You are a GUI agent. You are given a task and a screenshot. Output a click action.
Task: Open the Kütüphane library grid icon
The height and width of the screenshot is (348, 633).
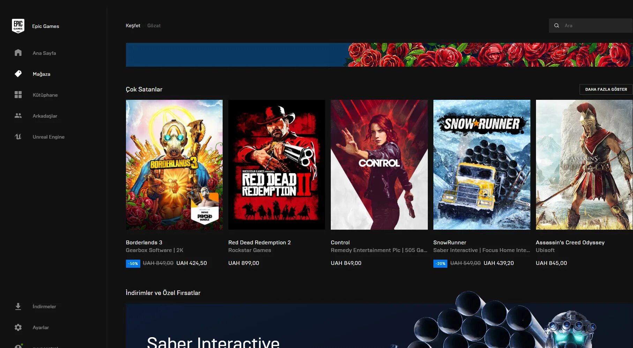(18, 95)
